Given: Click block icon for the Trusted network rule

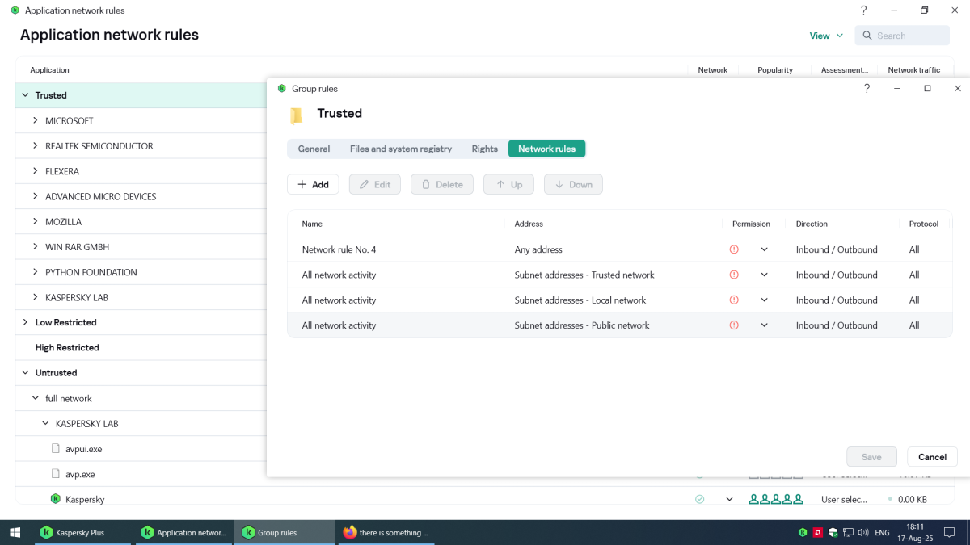Looking at the screenshot, I should [x=734, y=275].
